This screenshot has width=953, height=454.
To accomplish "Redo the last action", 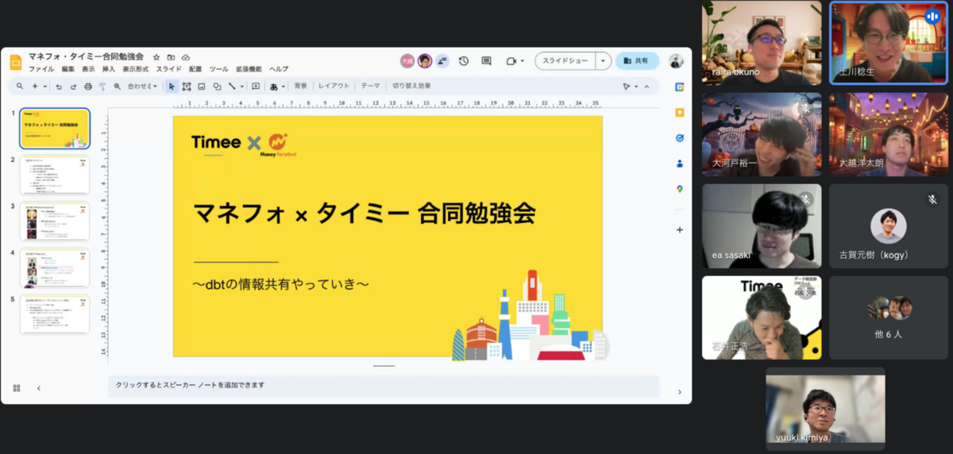I will 73,86.
